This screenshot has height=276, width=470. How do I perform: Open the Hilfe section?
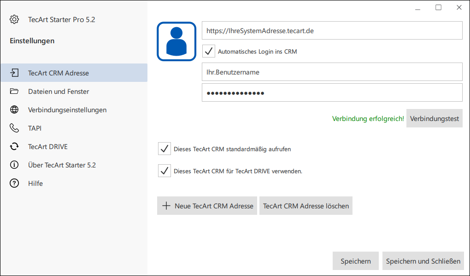pos(74,183)
